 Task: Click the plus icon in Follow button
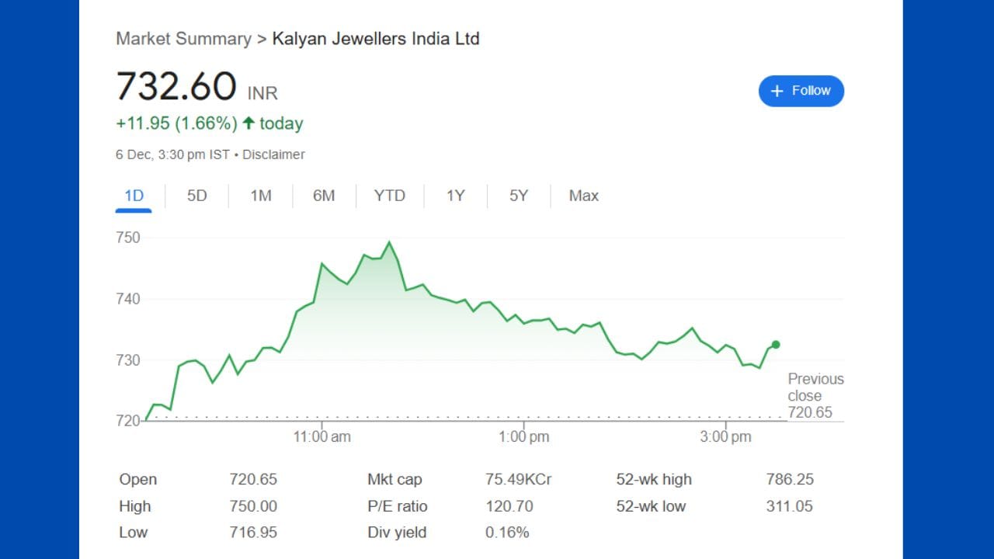(x=777, y=91)
